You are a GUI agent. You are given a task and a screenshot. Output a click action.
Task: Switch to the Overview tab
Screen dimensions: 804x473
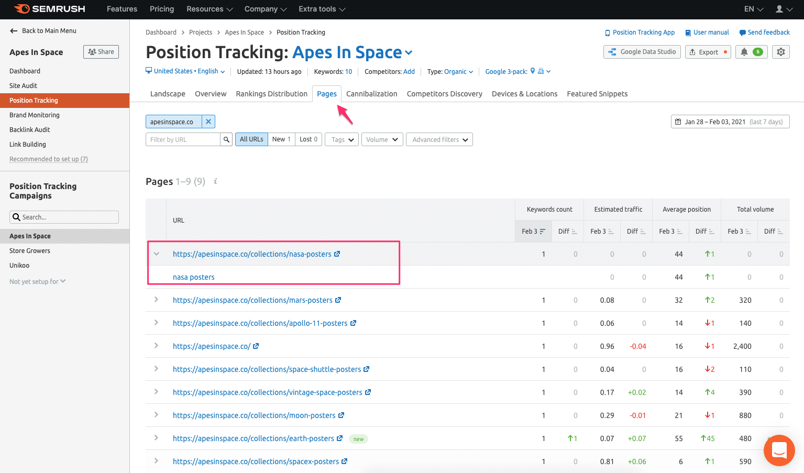[211, 94]
